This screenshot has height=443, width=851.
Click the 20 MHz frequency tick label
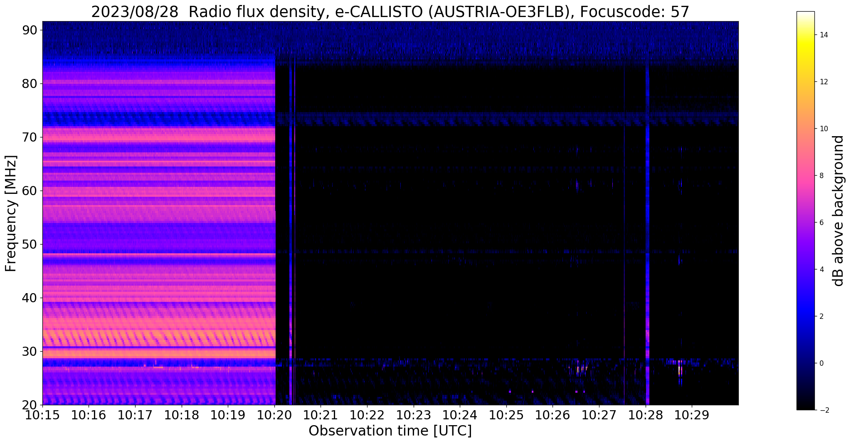tap(30, 405)
